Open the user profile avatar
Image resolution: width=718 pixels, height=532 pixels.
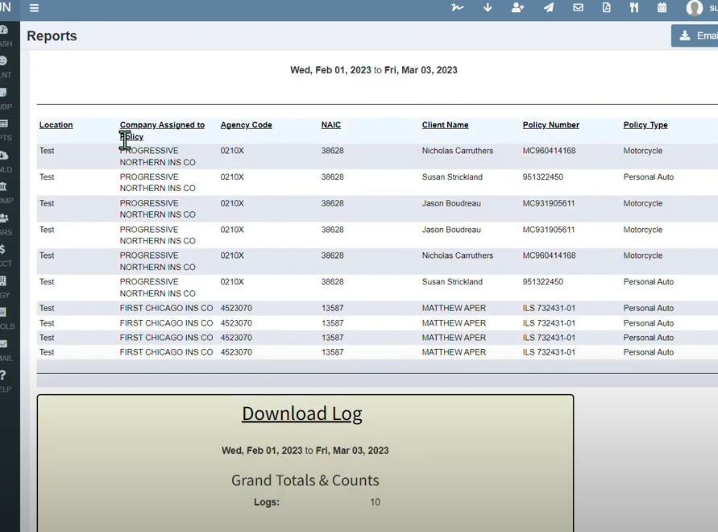click(694, 8)
